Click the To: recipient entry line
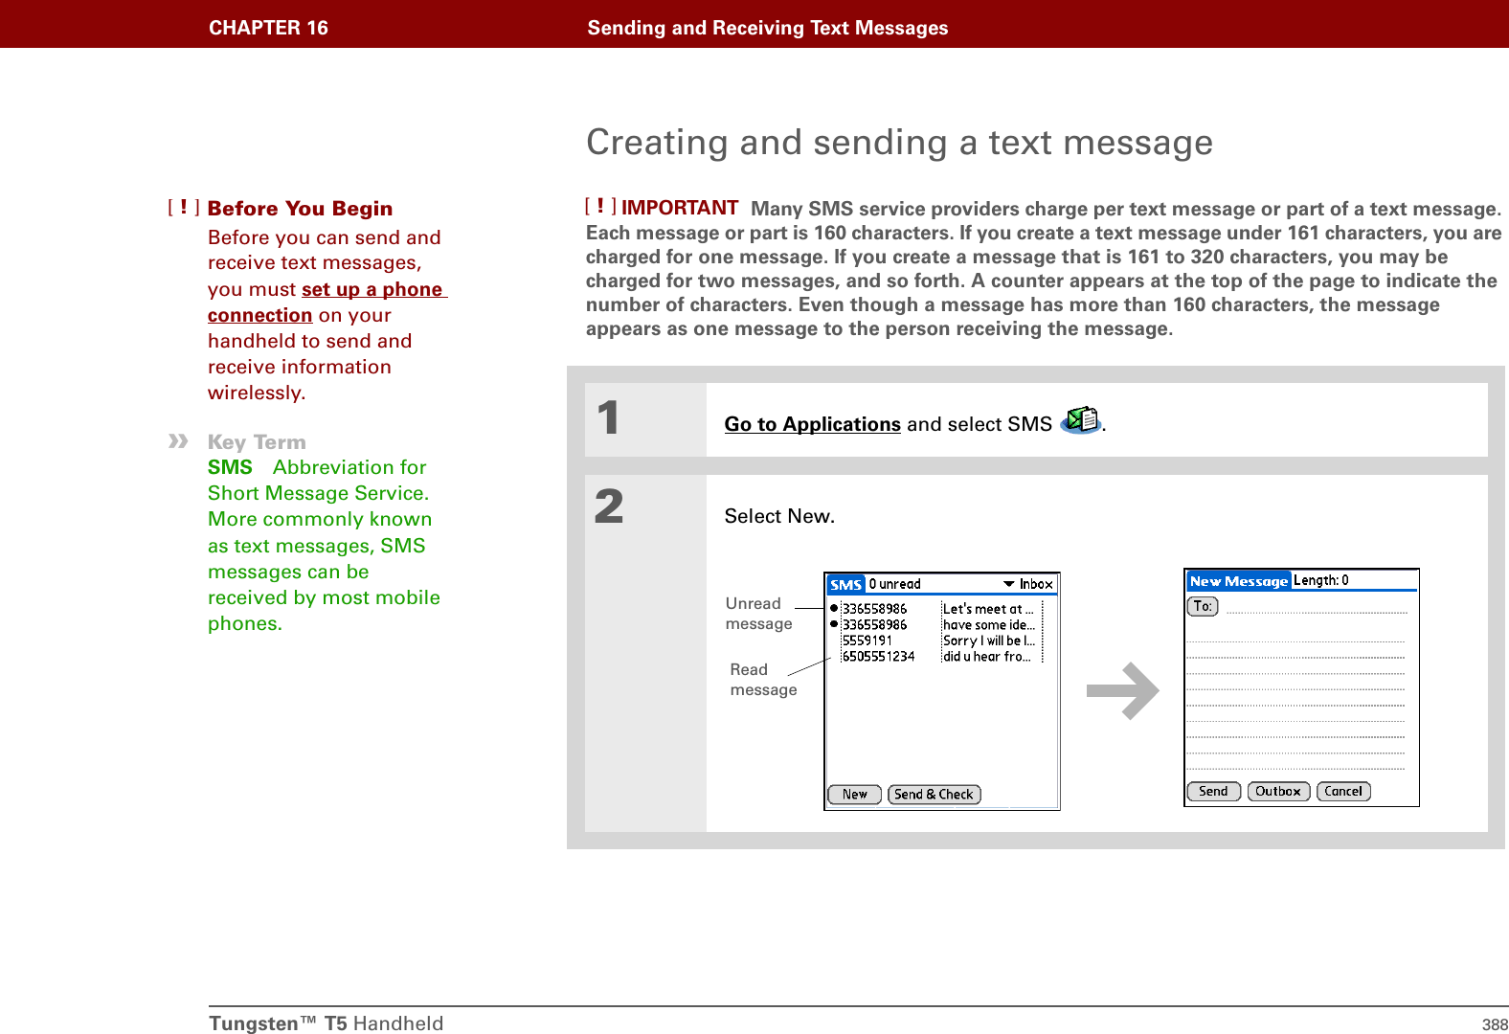The height and width of the screenshot is (1034, 1509). 1317,607
